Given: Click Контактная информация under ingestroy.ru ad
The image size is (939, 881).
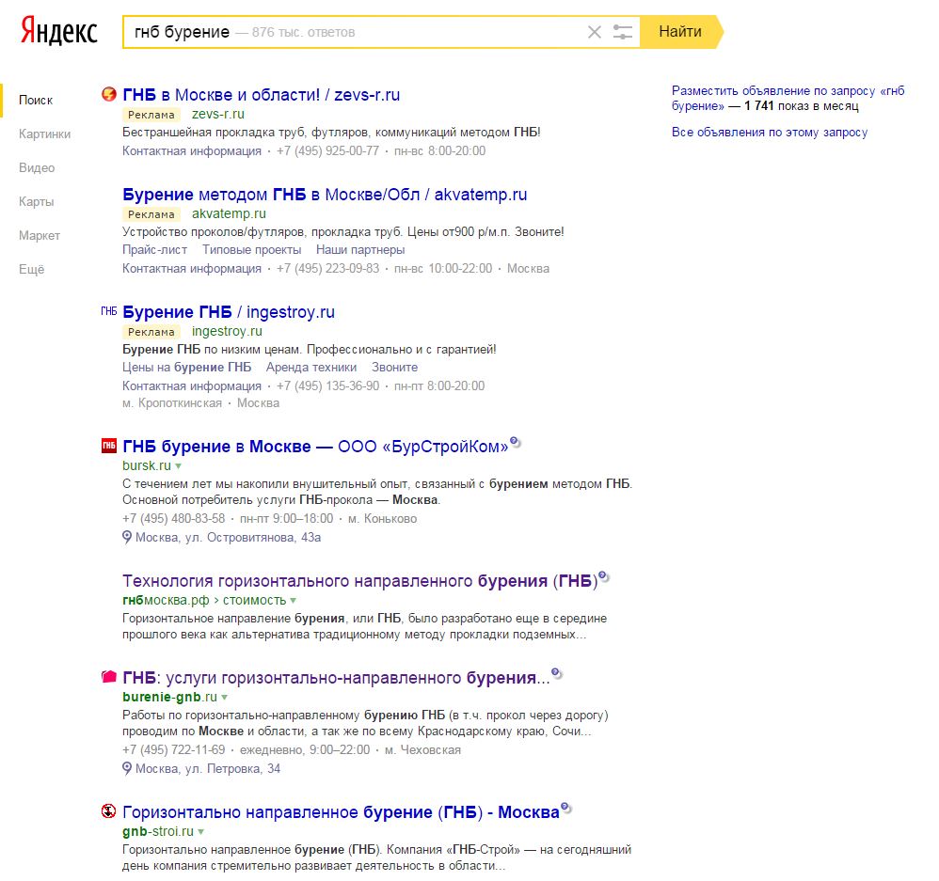Looking at the screenshot, I should coord(192,385).
